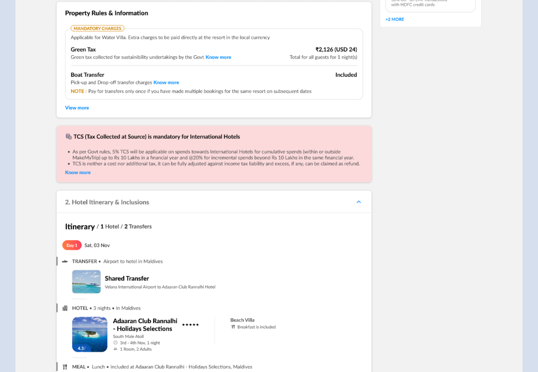538x372 pixels.
Task: Click the clock icon beside dates
Action: click(x=115, y=343)
